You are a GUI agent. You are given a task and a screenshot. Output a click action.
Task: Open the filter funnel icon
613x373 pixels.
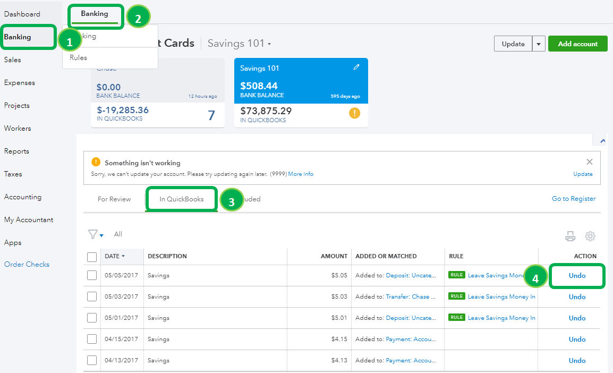coord(93,234)
